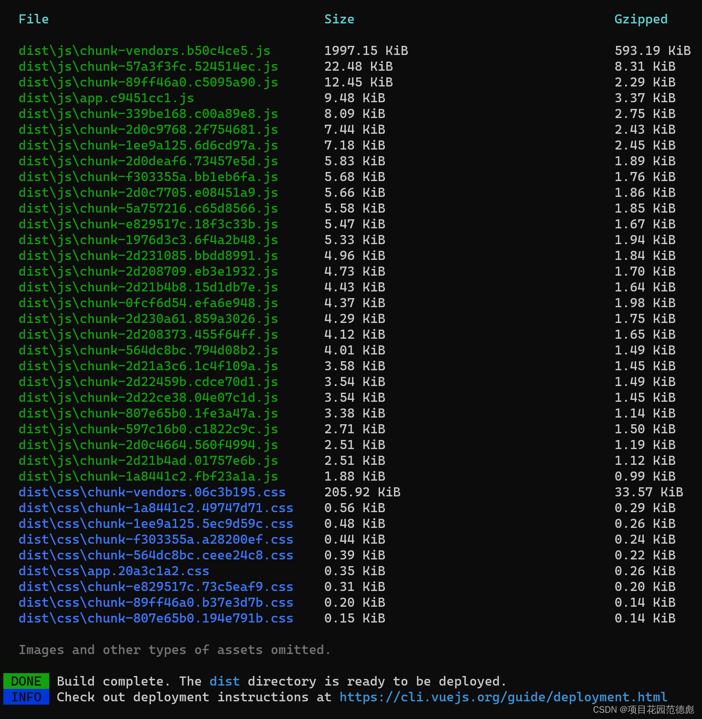Click dist\js\chunk-89ff46a0.c5095a90.js file name

(149, 82)
